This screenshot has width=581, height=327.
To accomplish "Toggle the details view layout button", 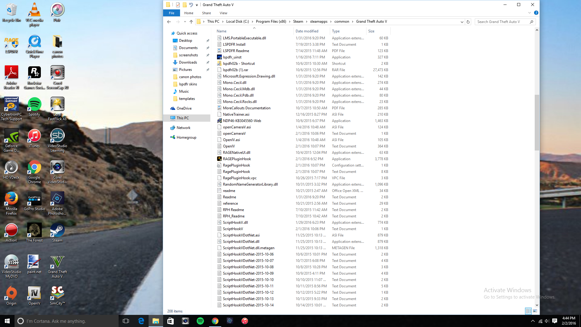I will tap(528, 311).
